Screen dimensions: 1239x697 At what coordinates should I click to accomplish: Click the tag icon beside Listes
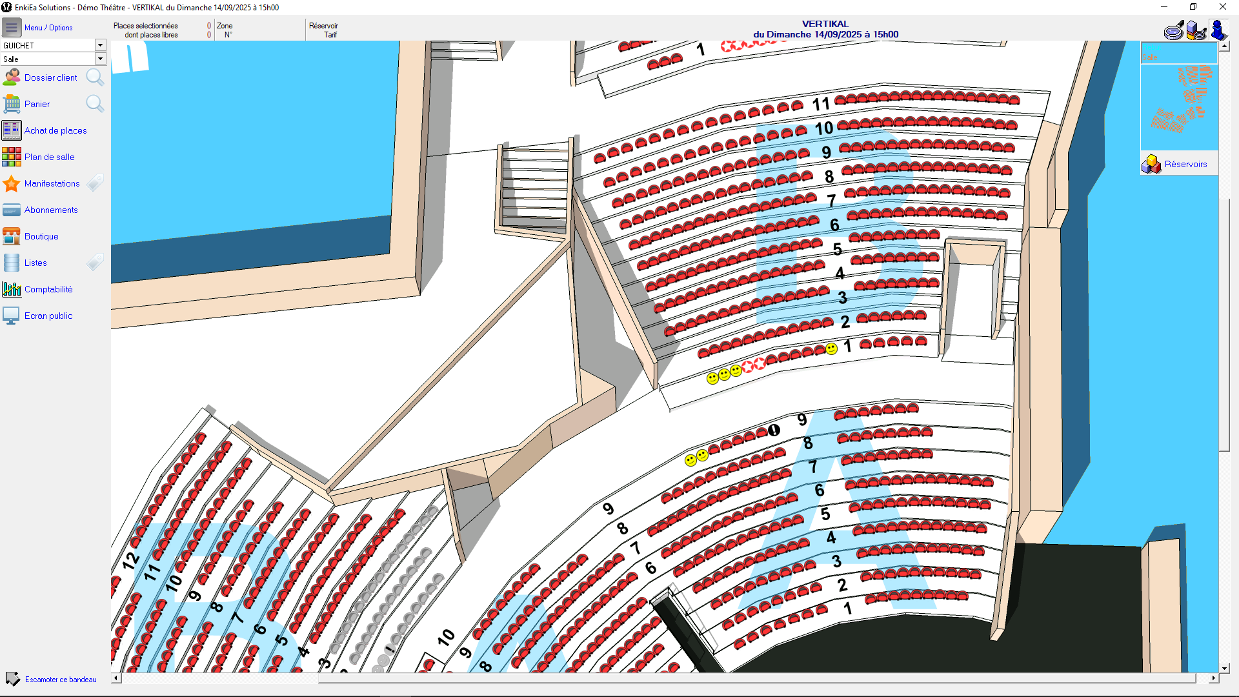[x=95, y=263]
